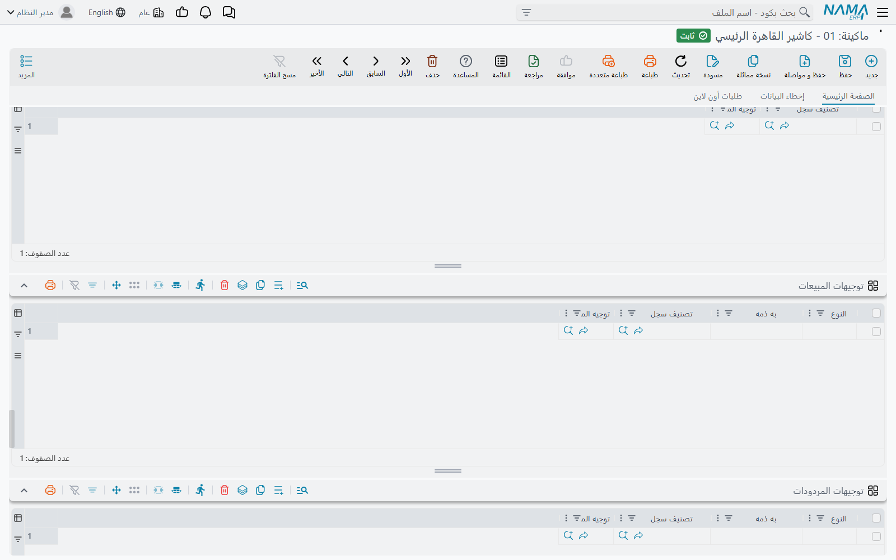
Task: Click the vertical scrollbar on left edge
Action: (x=12, y=429)
